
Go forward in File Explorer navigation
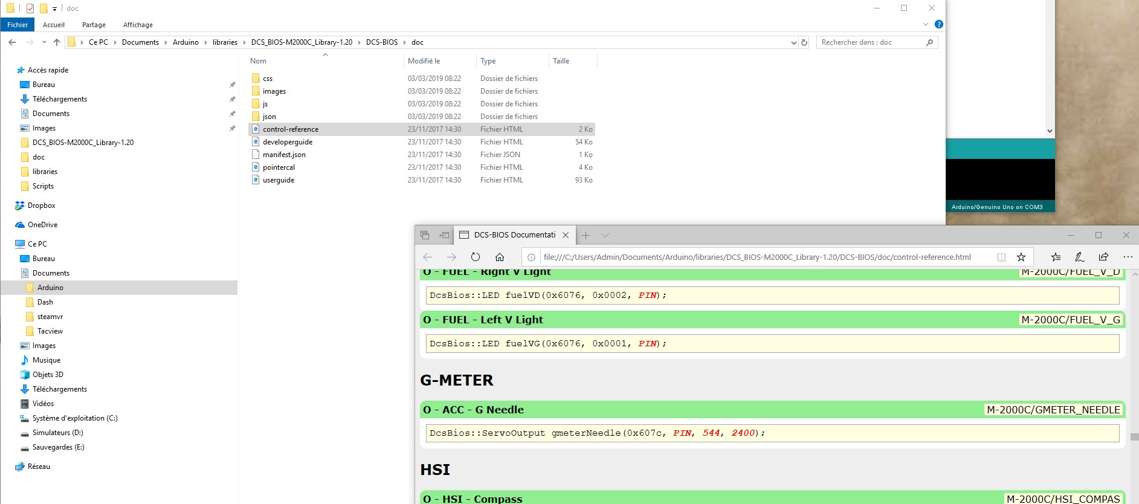pyautogui.click(x=30, y=42)
